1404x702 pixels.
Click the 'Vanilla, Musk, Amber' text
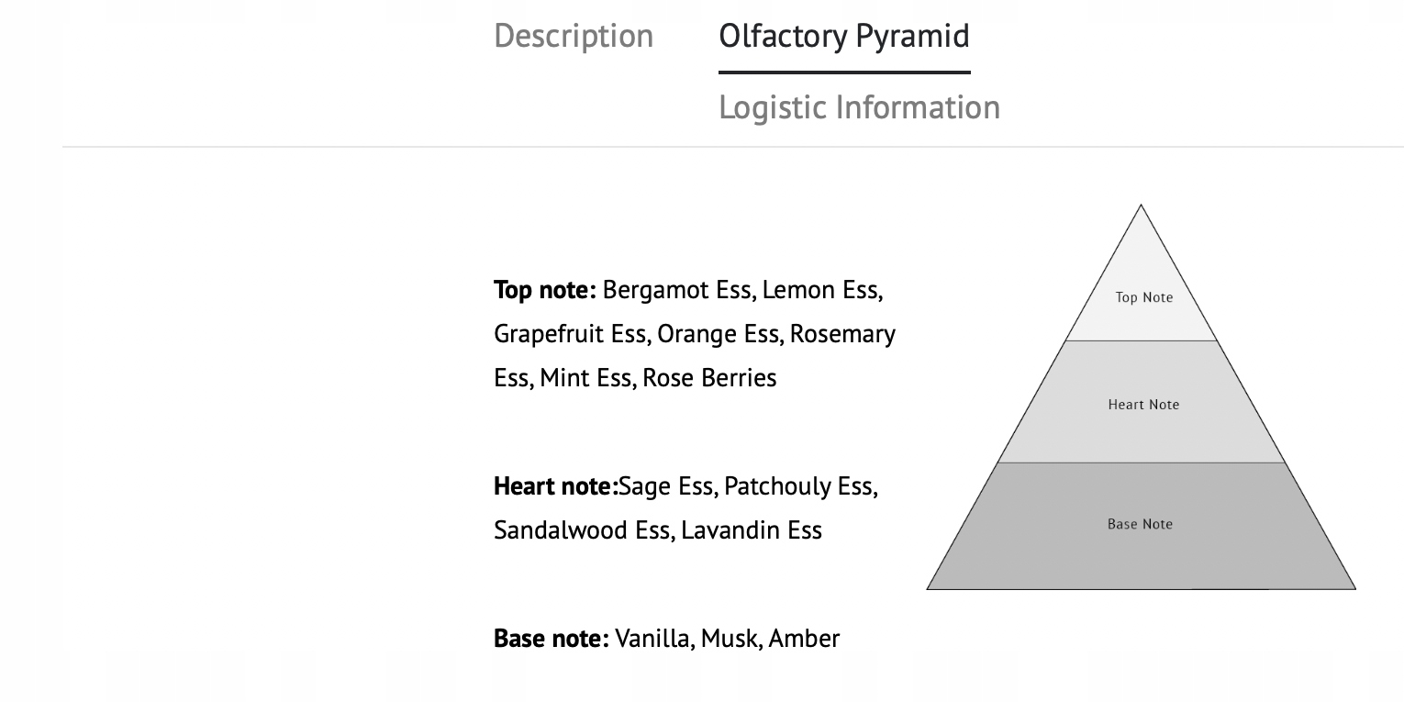point(727,639)
